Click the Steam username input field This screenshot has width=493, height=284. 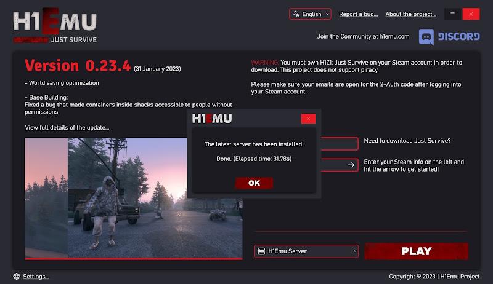340,144
